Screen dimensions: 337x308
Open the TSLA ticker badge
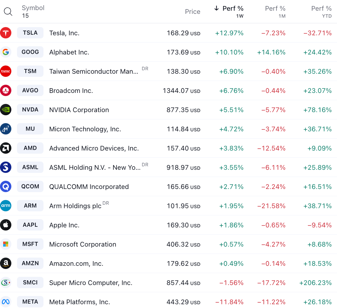30,33
